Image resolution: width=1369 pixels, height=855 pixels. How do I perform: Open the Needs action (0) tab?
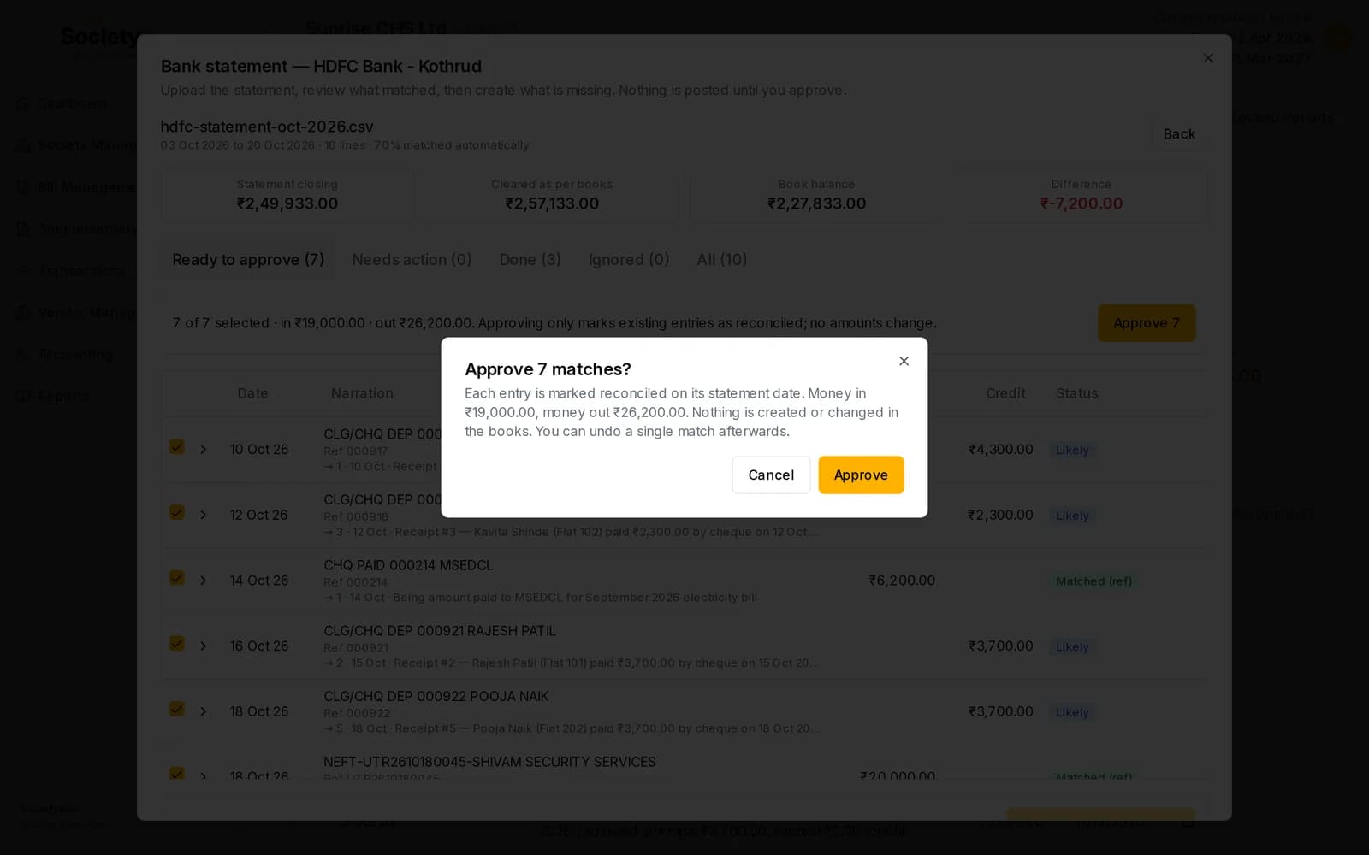(x=412, y=260)
